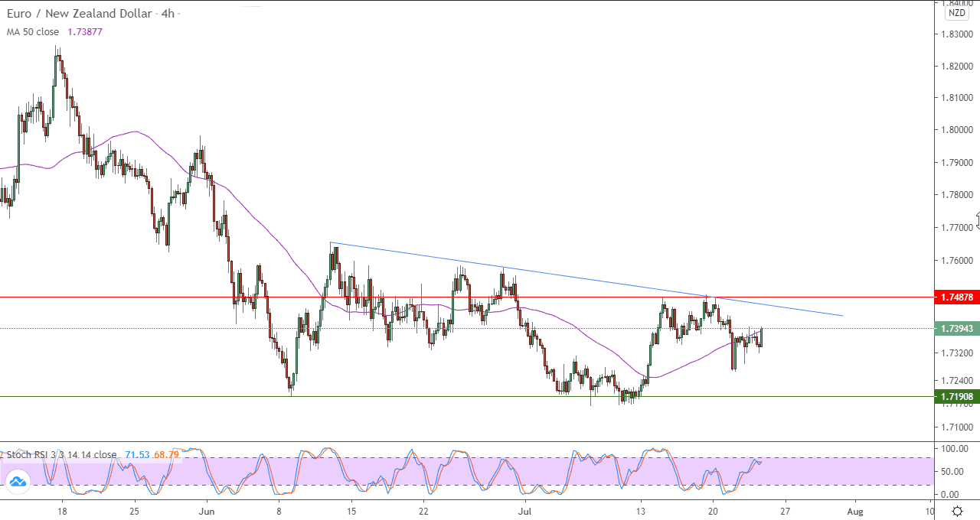
Task: Click Stoch RSI value 71.53
Action: (136, 454)
